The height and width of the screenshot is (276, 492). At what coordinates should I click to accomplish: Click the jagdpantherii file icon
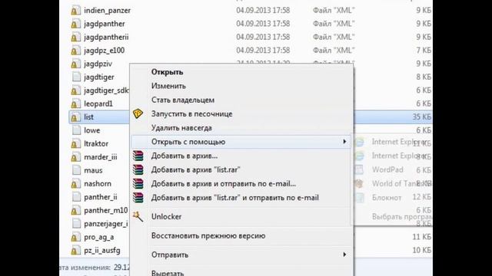tap(75, 38)
